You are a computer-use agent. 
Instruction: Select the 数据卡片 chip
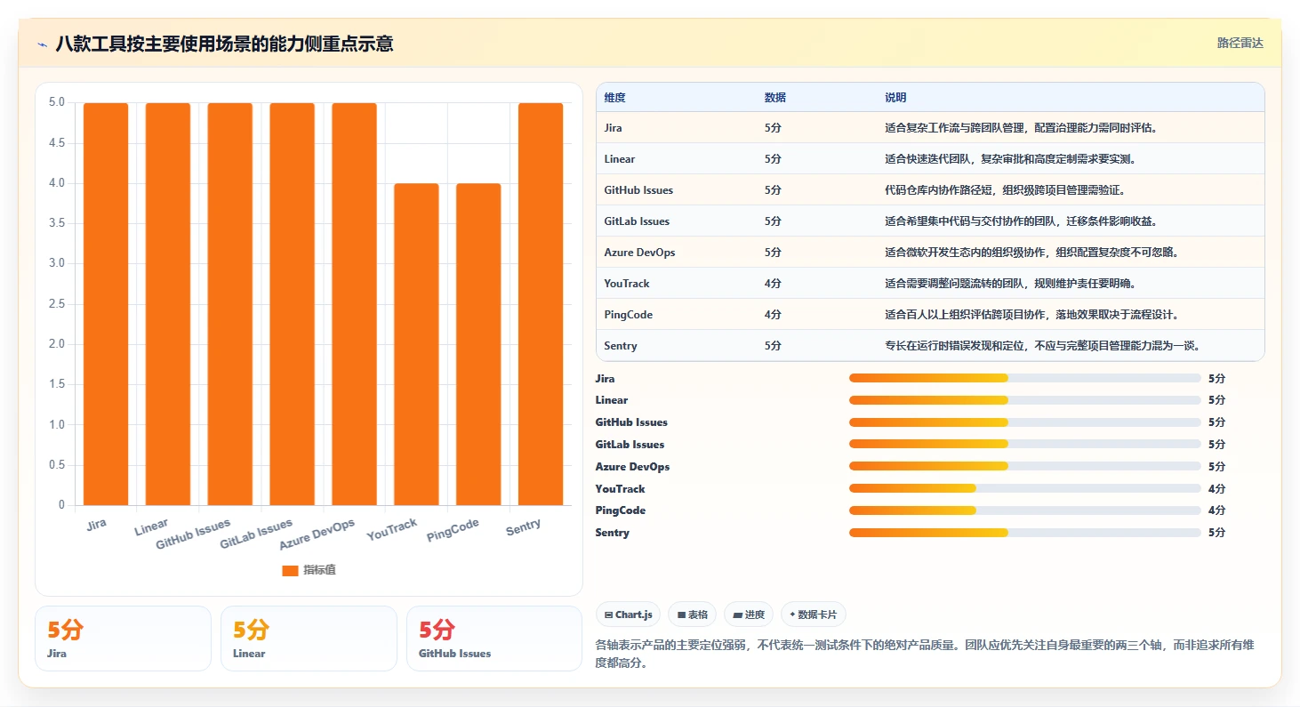(814, 615)
